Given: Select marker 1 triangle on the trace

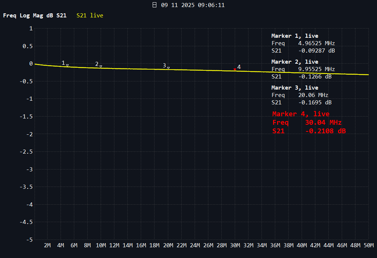Looking at the screenshot, I should point(67,65).
